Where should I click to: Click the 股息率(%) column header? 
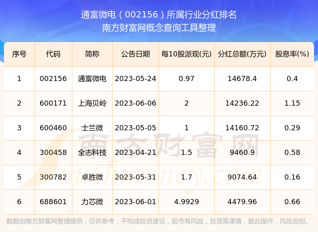coord(292,54)
